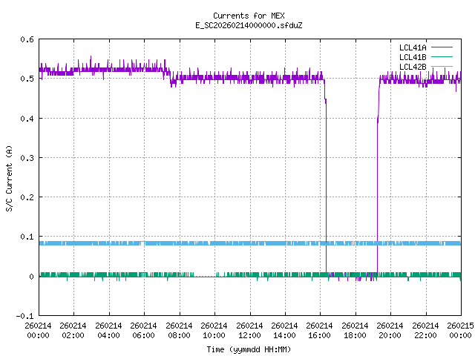
Task: Click the purple line's vertical drop after 16:00
Action: coord(327,185)
